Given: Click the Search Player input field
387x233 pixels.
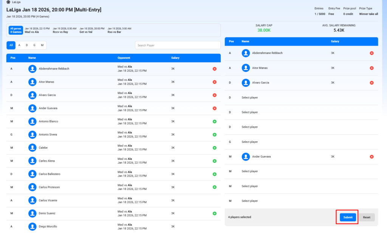Looking at the screenshot, I should point(178,45).
